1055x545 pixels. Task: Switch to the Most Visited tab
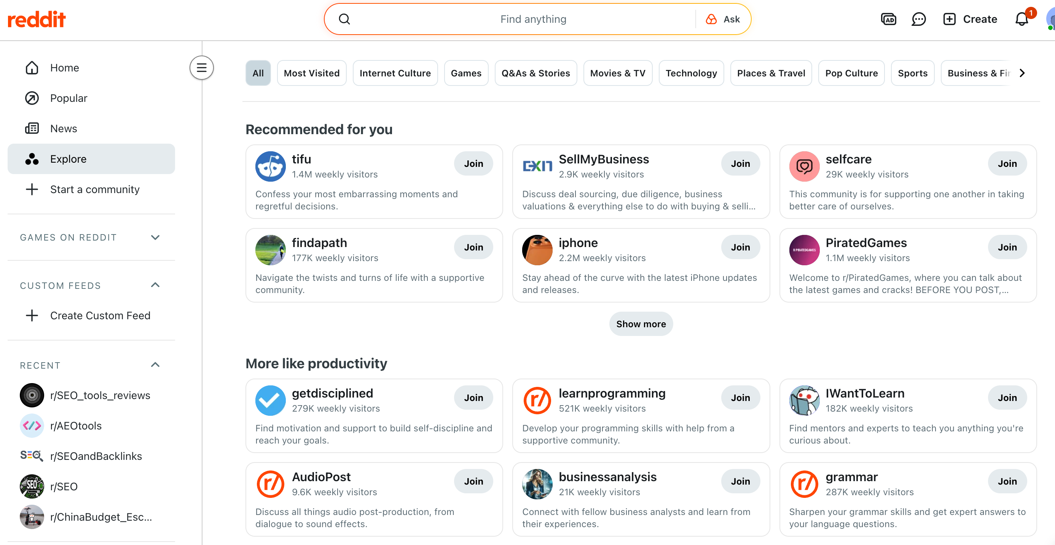312,73
